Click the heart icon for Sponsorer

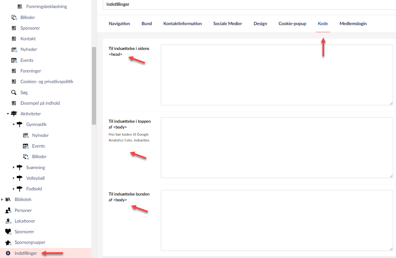(x=8, y=232)
